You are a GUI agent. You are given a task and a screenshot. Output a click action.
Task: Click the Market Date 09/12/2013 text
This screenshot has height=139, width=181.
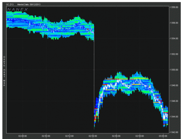click(x=29, y=5)
